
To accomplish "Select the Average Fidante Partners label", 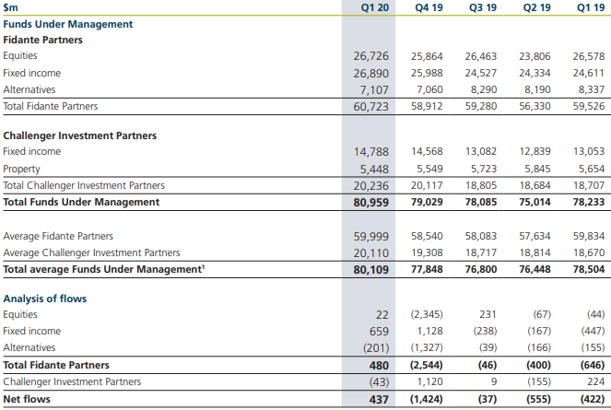I will (58, 236).
